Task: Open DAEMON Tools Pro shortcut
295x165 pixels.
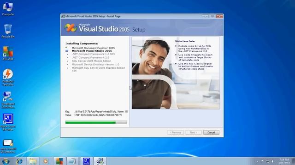Action: pos(8,77)
